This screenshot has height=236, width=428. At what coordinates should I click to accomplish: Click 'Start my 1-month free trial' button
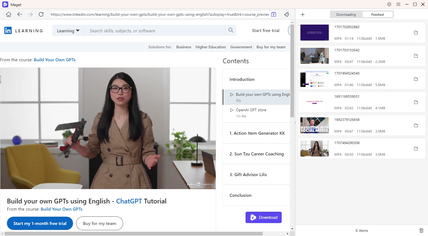(40, 223)
